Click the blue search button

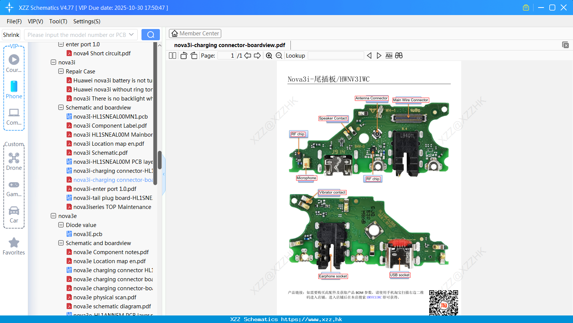(150, 35)
